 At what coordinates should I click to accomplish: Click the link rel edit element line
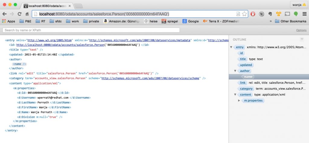(x=84, y=73)
